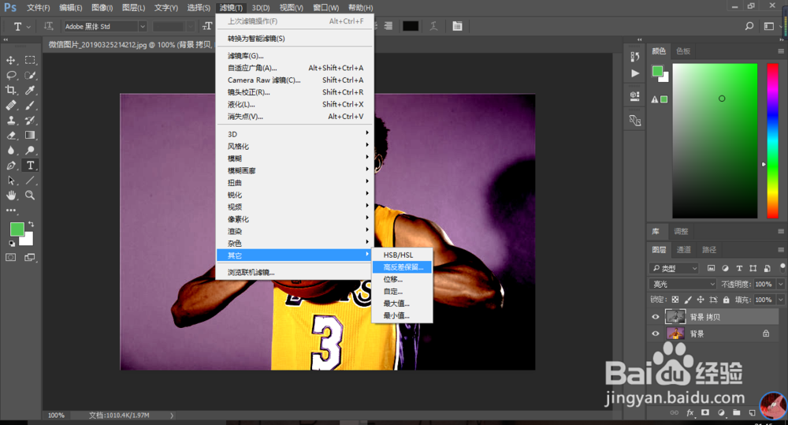This screenshot has height=425, width=788.
Task: Switch to the 路径 tab
Action: 709,249
